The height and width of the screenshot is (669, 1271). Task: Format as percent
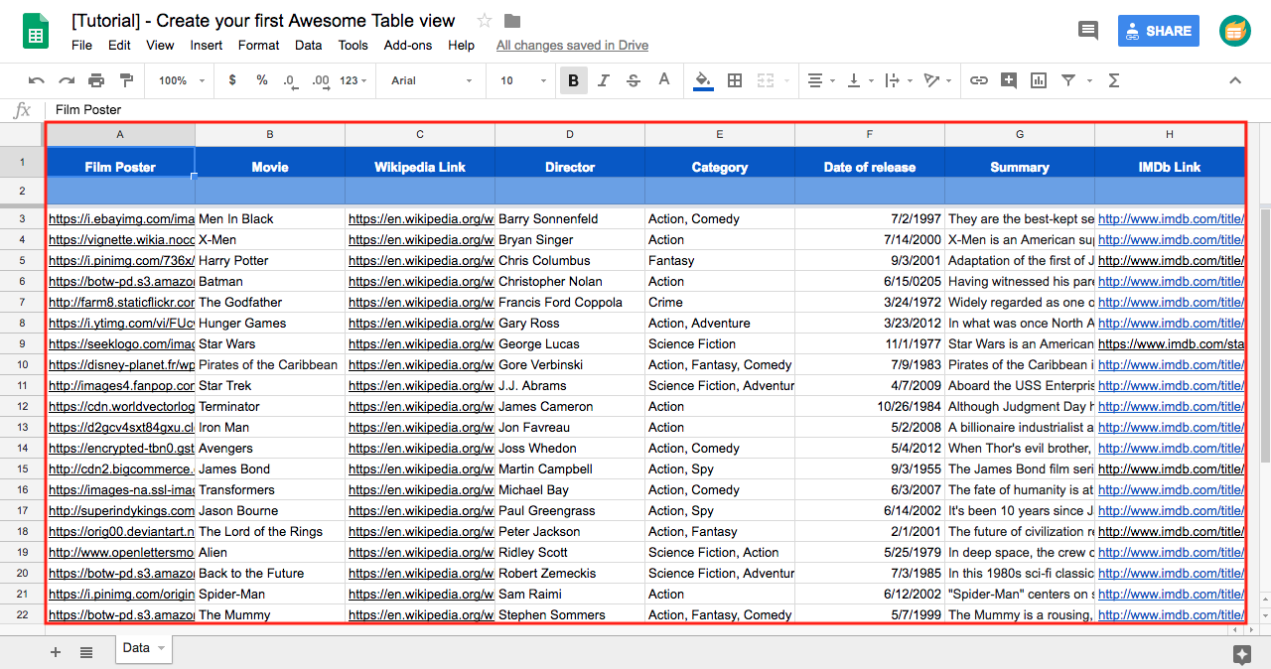[x=262, y=80]
